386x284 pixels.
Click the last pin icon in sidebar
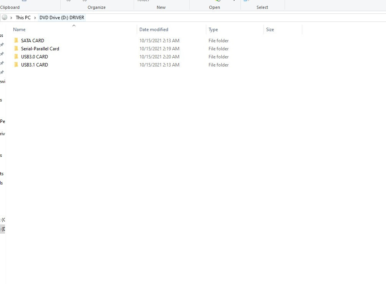(2, 72)
